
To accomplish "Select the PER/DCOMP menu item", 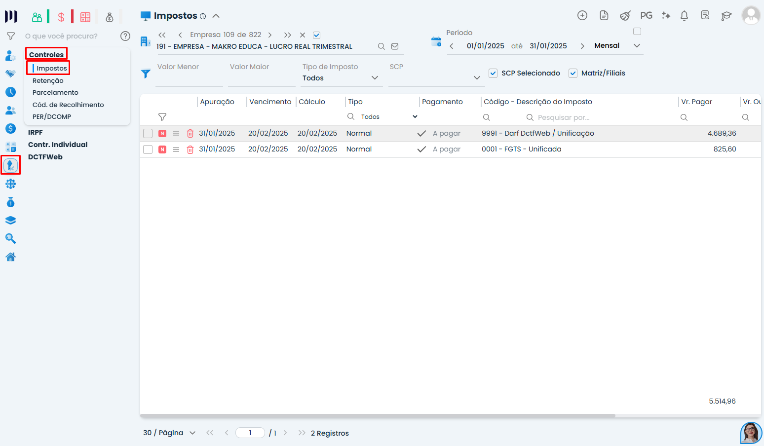I will coord(52,117).
